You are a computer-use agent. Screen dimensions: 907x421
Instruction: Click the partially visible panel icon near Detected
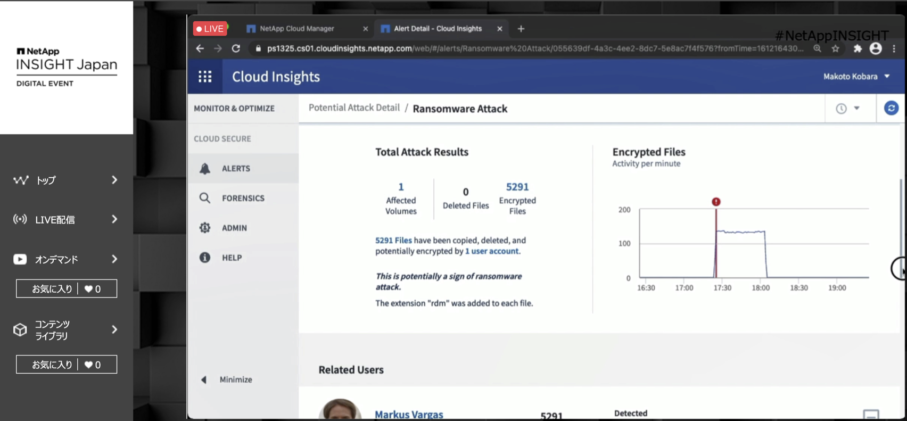point(871,415)
